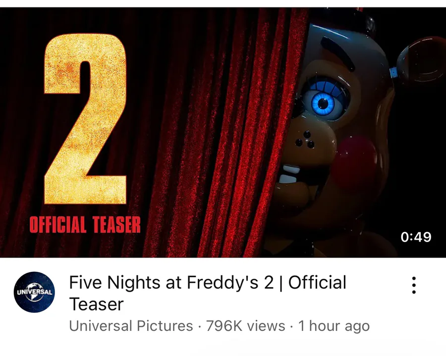Play the Five Nights at Freddy's 2 thumbnail

tap(223, 133)
